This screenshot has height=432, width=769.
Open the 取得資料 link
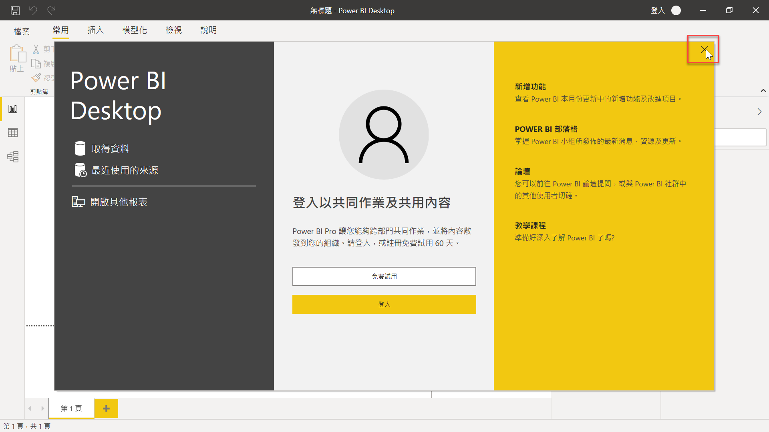click(111, 149)
